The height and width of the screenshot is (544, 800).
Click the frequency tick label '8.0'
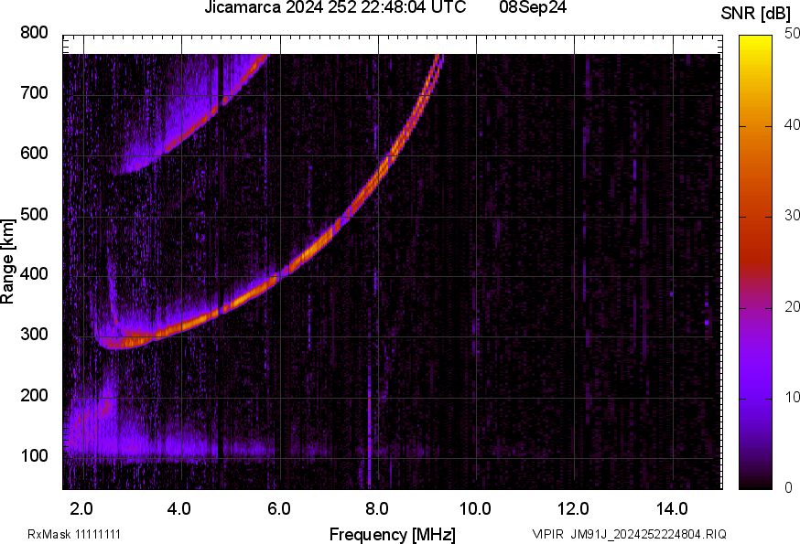(376, 509)
